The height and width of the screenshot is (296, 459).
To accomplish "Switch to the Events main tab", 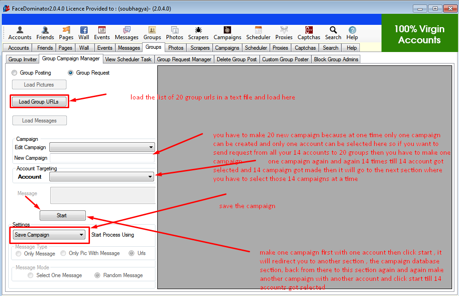I will click(x=105, y=48).
